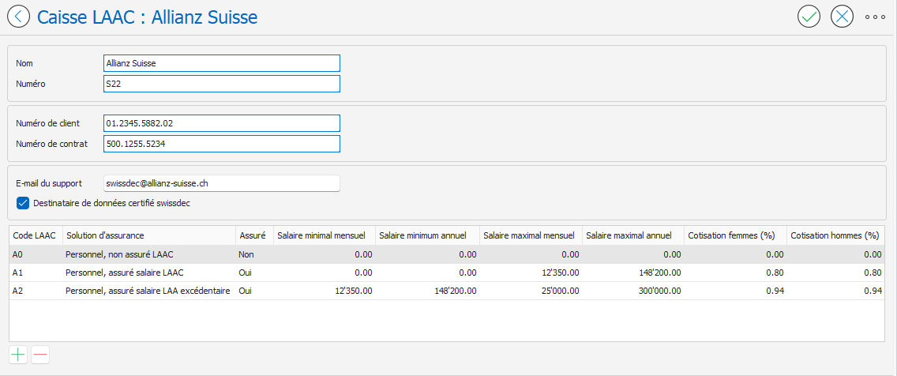Select A1 Cotisation femmes value 0.80
Image resolution: width=897 pixels, height=376 pixels.
click(736, 273)
